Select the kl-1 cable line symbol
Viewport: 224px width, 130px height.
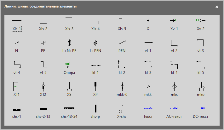click(x=95, y=68)
